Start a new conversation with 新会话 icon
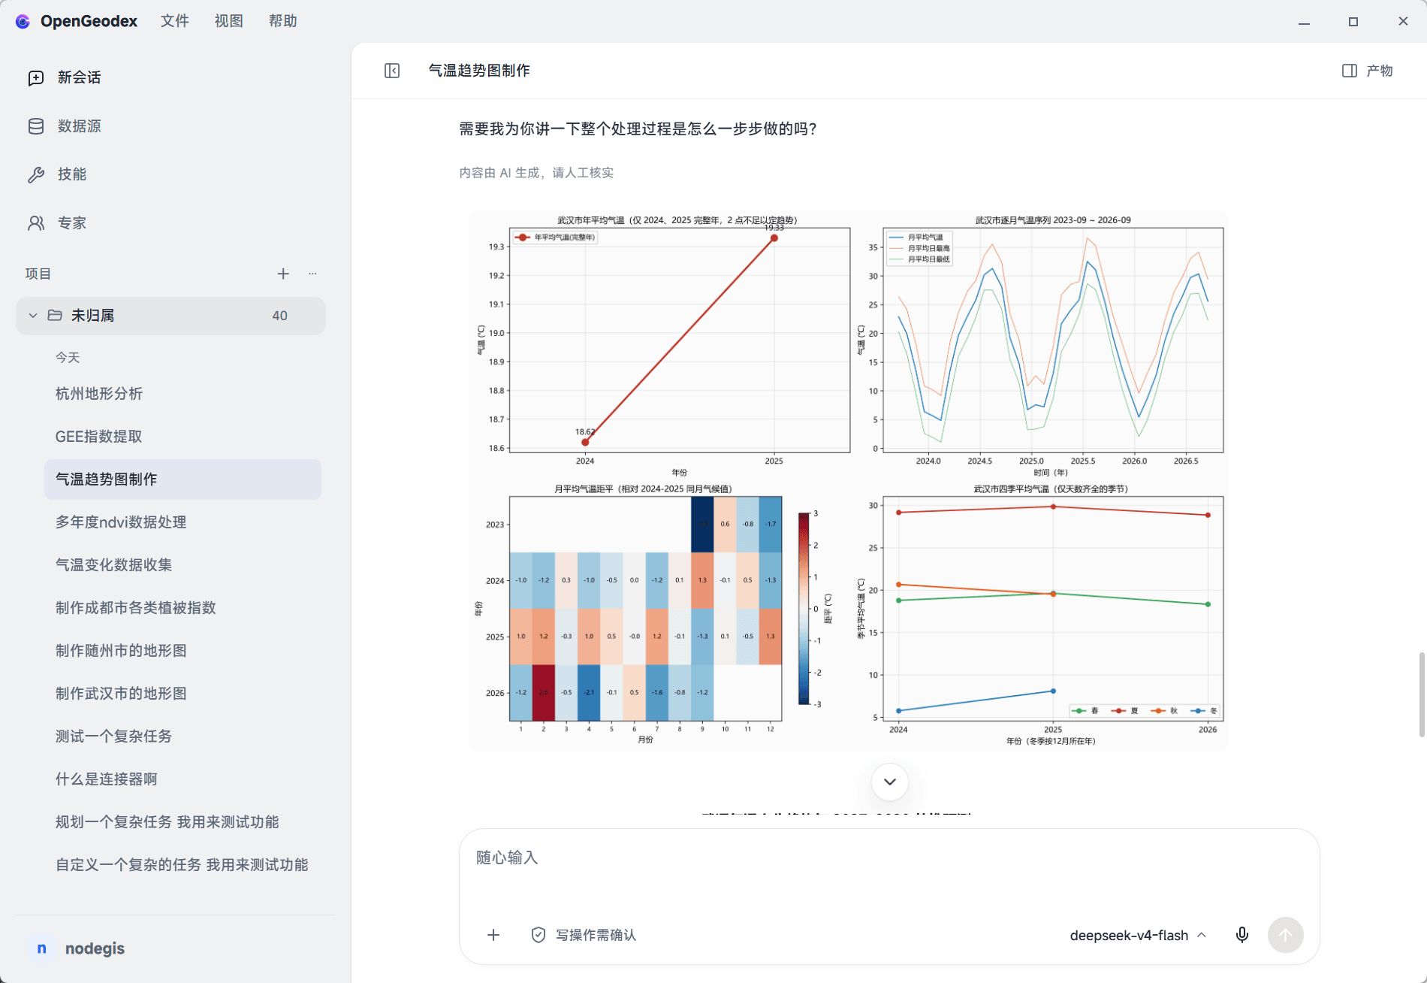 36,77
